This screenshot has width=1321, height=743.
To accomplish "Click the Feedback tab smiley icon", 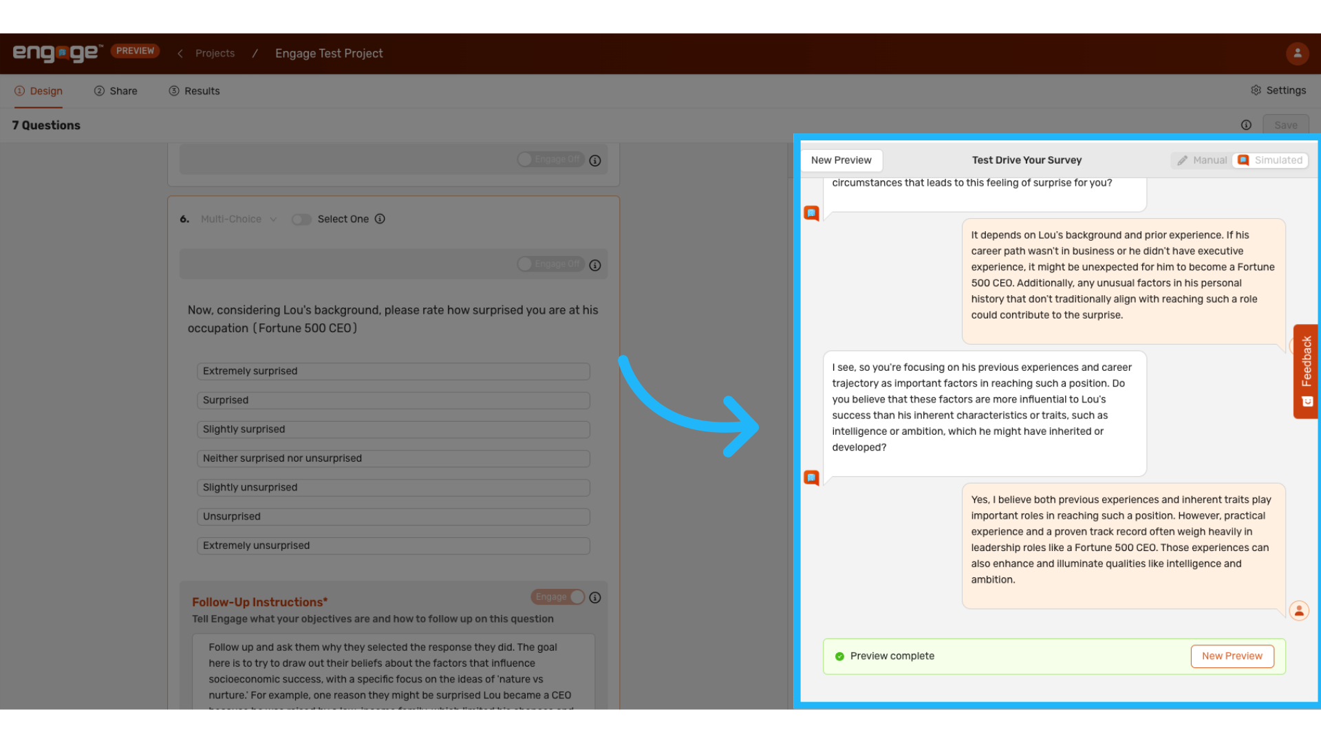I will pyautogui.click(x=1307, y=402).
